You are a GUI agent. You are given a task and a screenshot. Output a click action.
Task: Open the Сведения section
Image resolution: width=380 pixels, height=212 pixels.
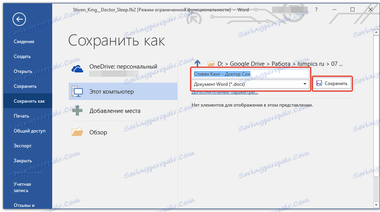[x=24, y=42]
